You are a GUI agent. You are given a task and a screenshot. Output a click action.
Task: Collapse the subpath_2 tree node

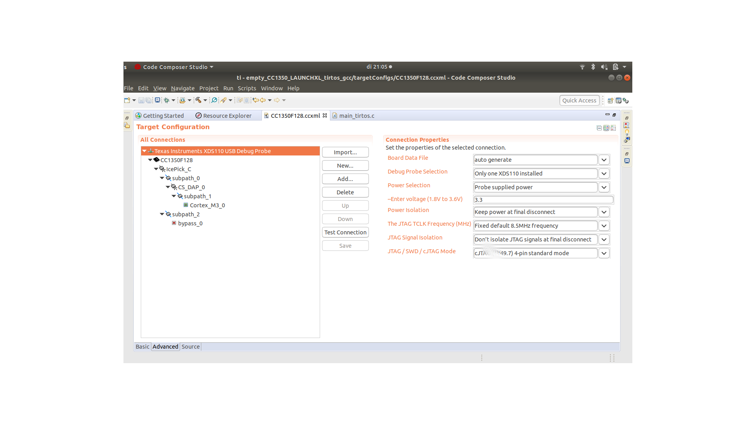[162, 214]
